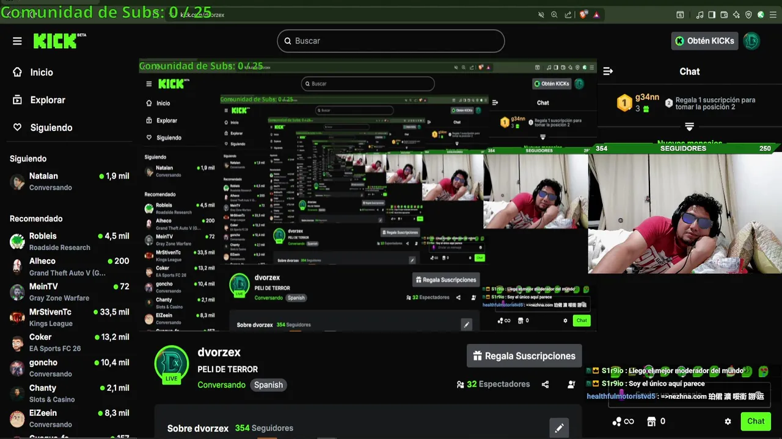782x439 pixels.
Task: Open the dvorzex profile avatar menu in the header
Action: 751,41
